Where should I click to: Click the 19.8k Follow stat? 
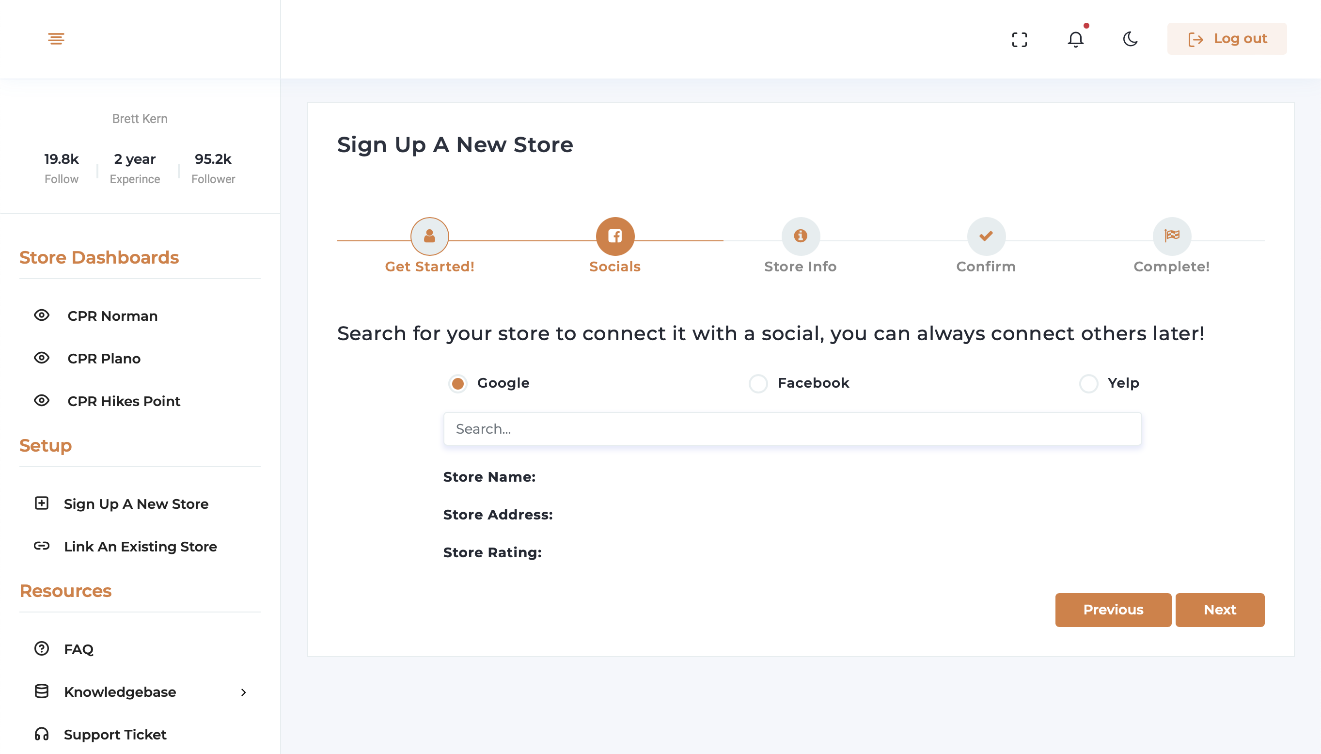click(61, 168)
